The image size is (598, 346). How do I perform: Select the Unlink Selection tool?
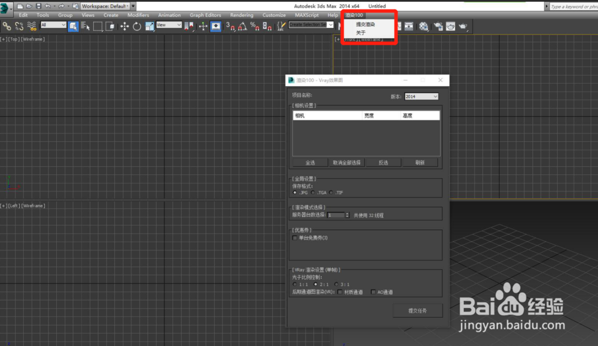coord(19,26)
